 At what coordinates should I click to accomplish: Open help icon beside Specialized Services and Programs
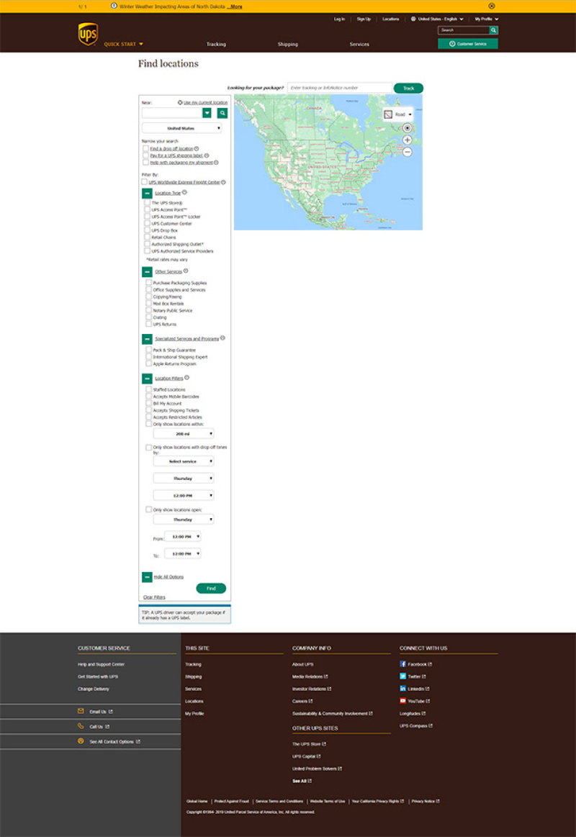[x=222, y=338]
